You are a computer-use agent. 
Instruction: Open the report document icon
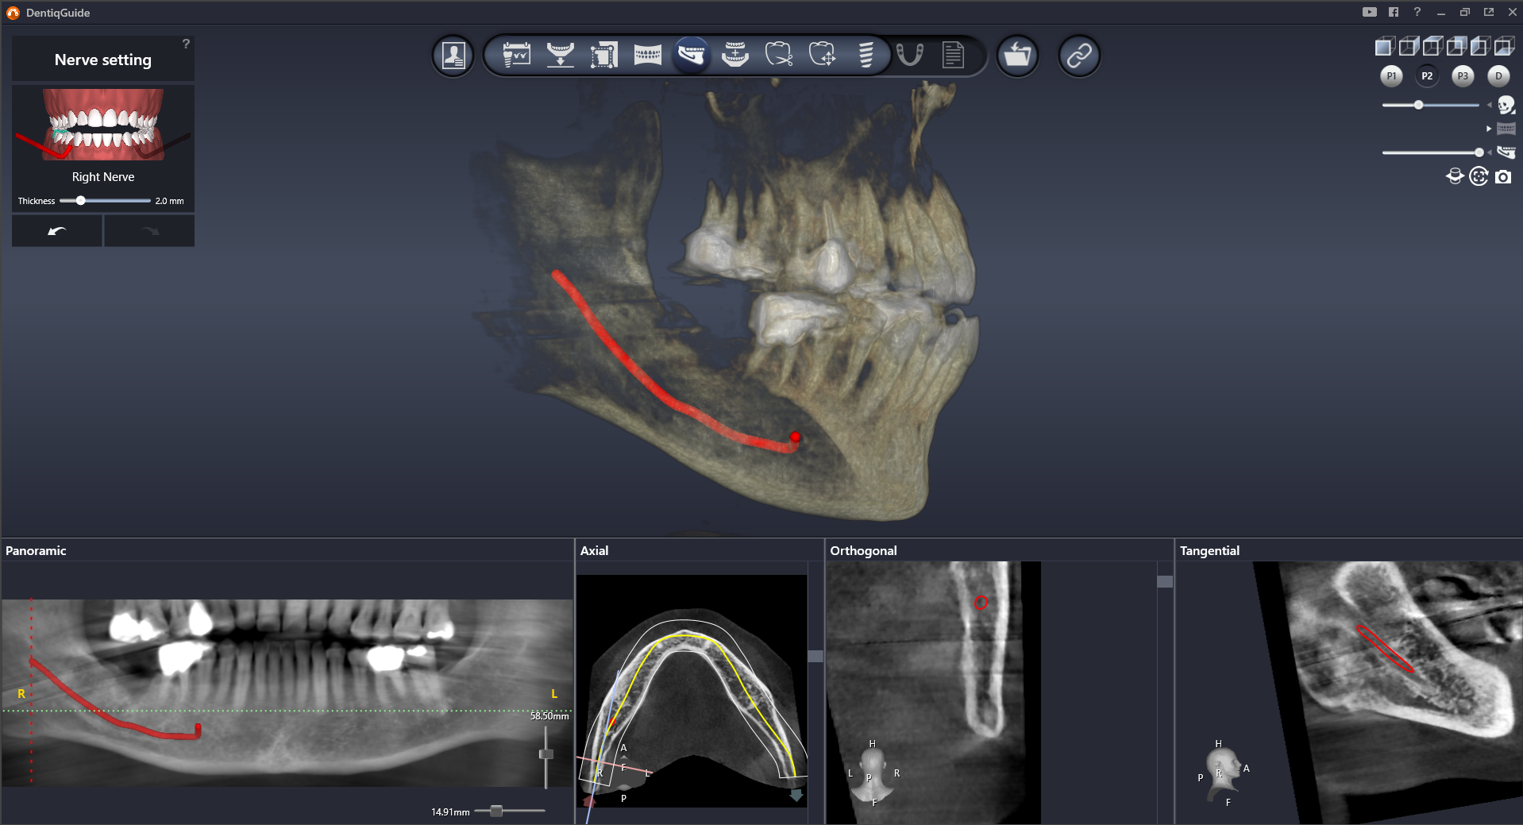click(x=953, y=56)
